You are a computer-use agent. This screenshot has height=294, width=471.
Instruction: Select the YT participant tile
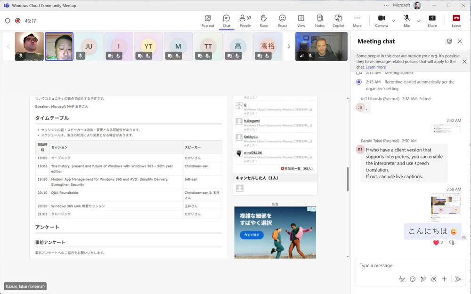[148, 47]
